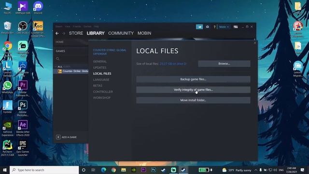Screen dimensions: 309x174
Task: Open the Friends menu in Steam
Action: point(77,26)
